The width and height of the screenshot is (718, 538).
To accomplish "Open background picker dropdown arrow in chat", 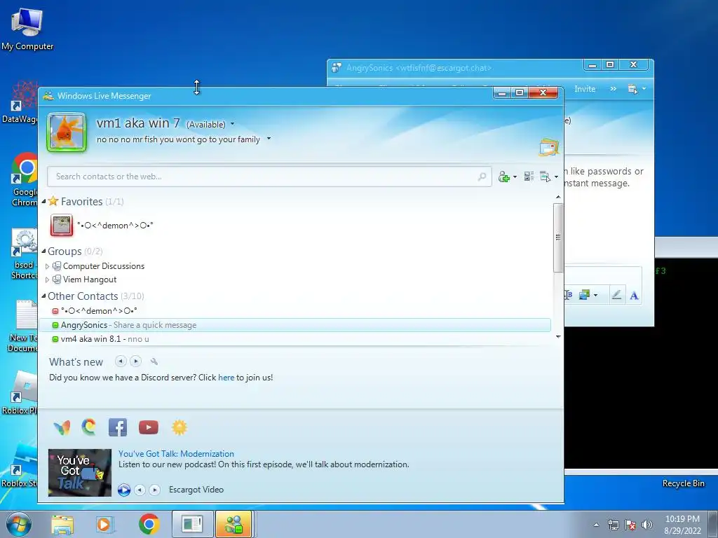I will pyautogui.click(x=595, y=296).
